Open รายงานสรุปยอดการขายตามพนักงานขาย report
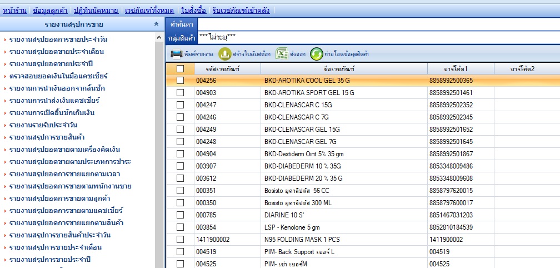 [x=71, y=186]
